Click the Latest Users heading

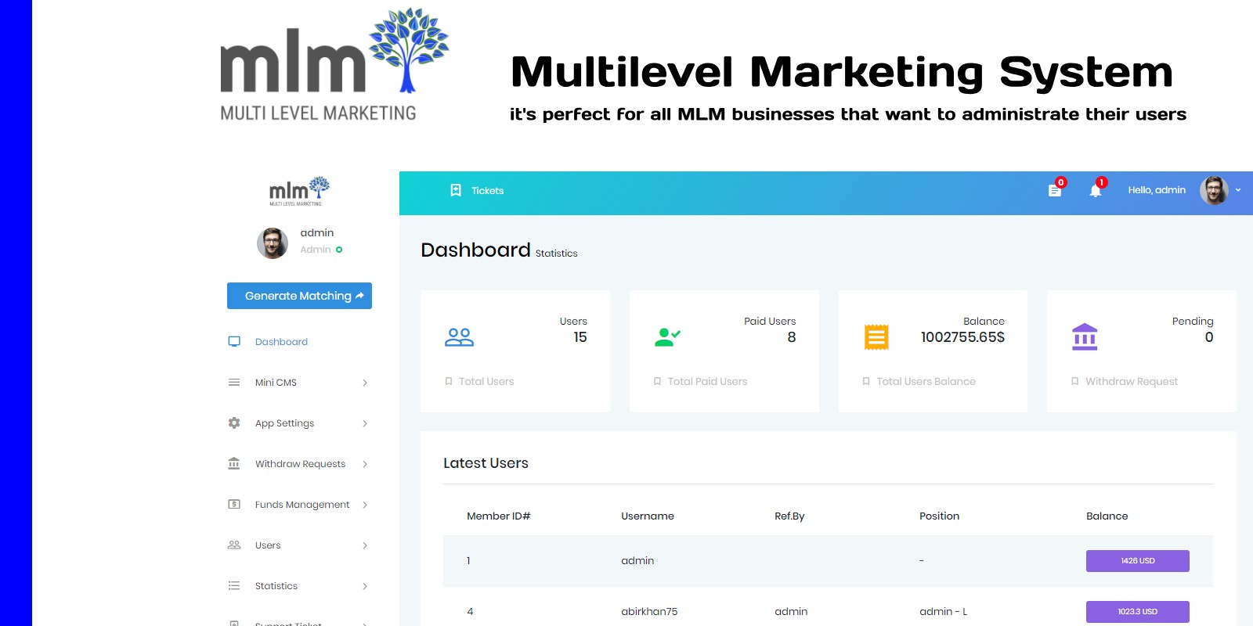tap(486, 463)
